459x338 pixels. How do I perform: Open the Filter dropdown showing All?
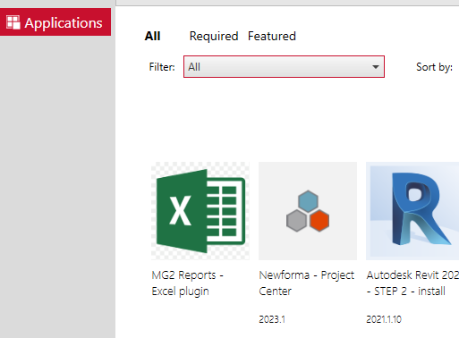[284, 67]
